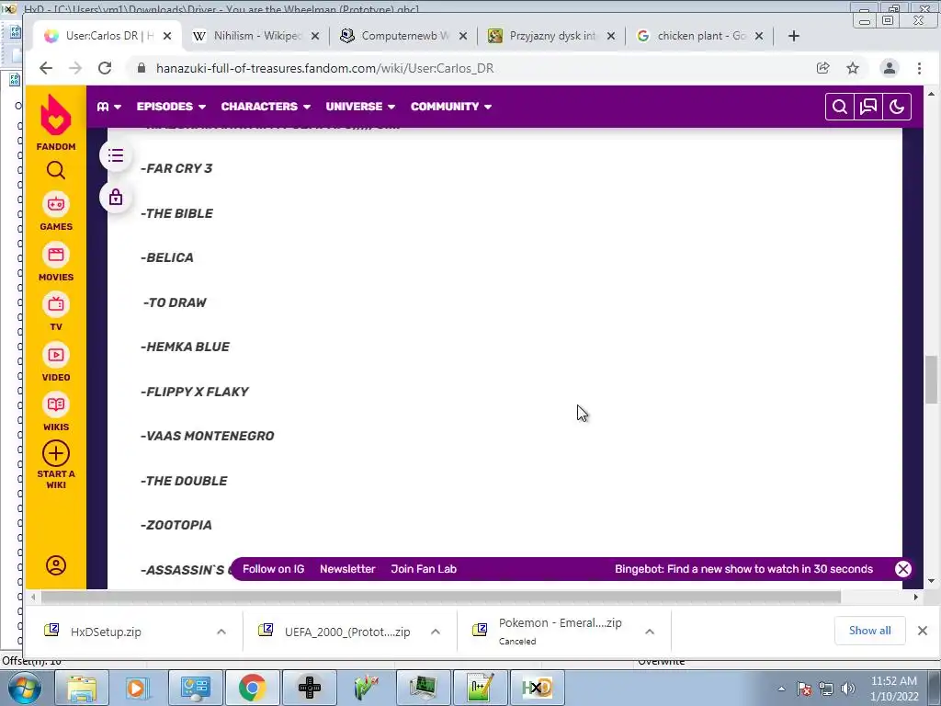Click the share page icon in address bar
Viewport: 941px width, 706px height.
click(823, 68)
